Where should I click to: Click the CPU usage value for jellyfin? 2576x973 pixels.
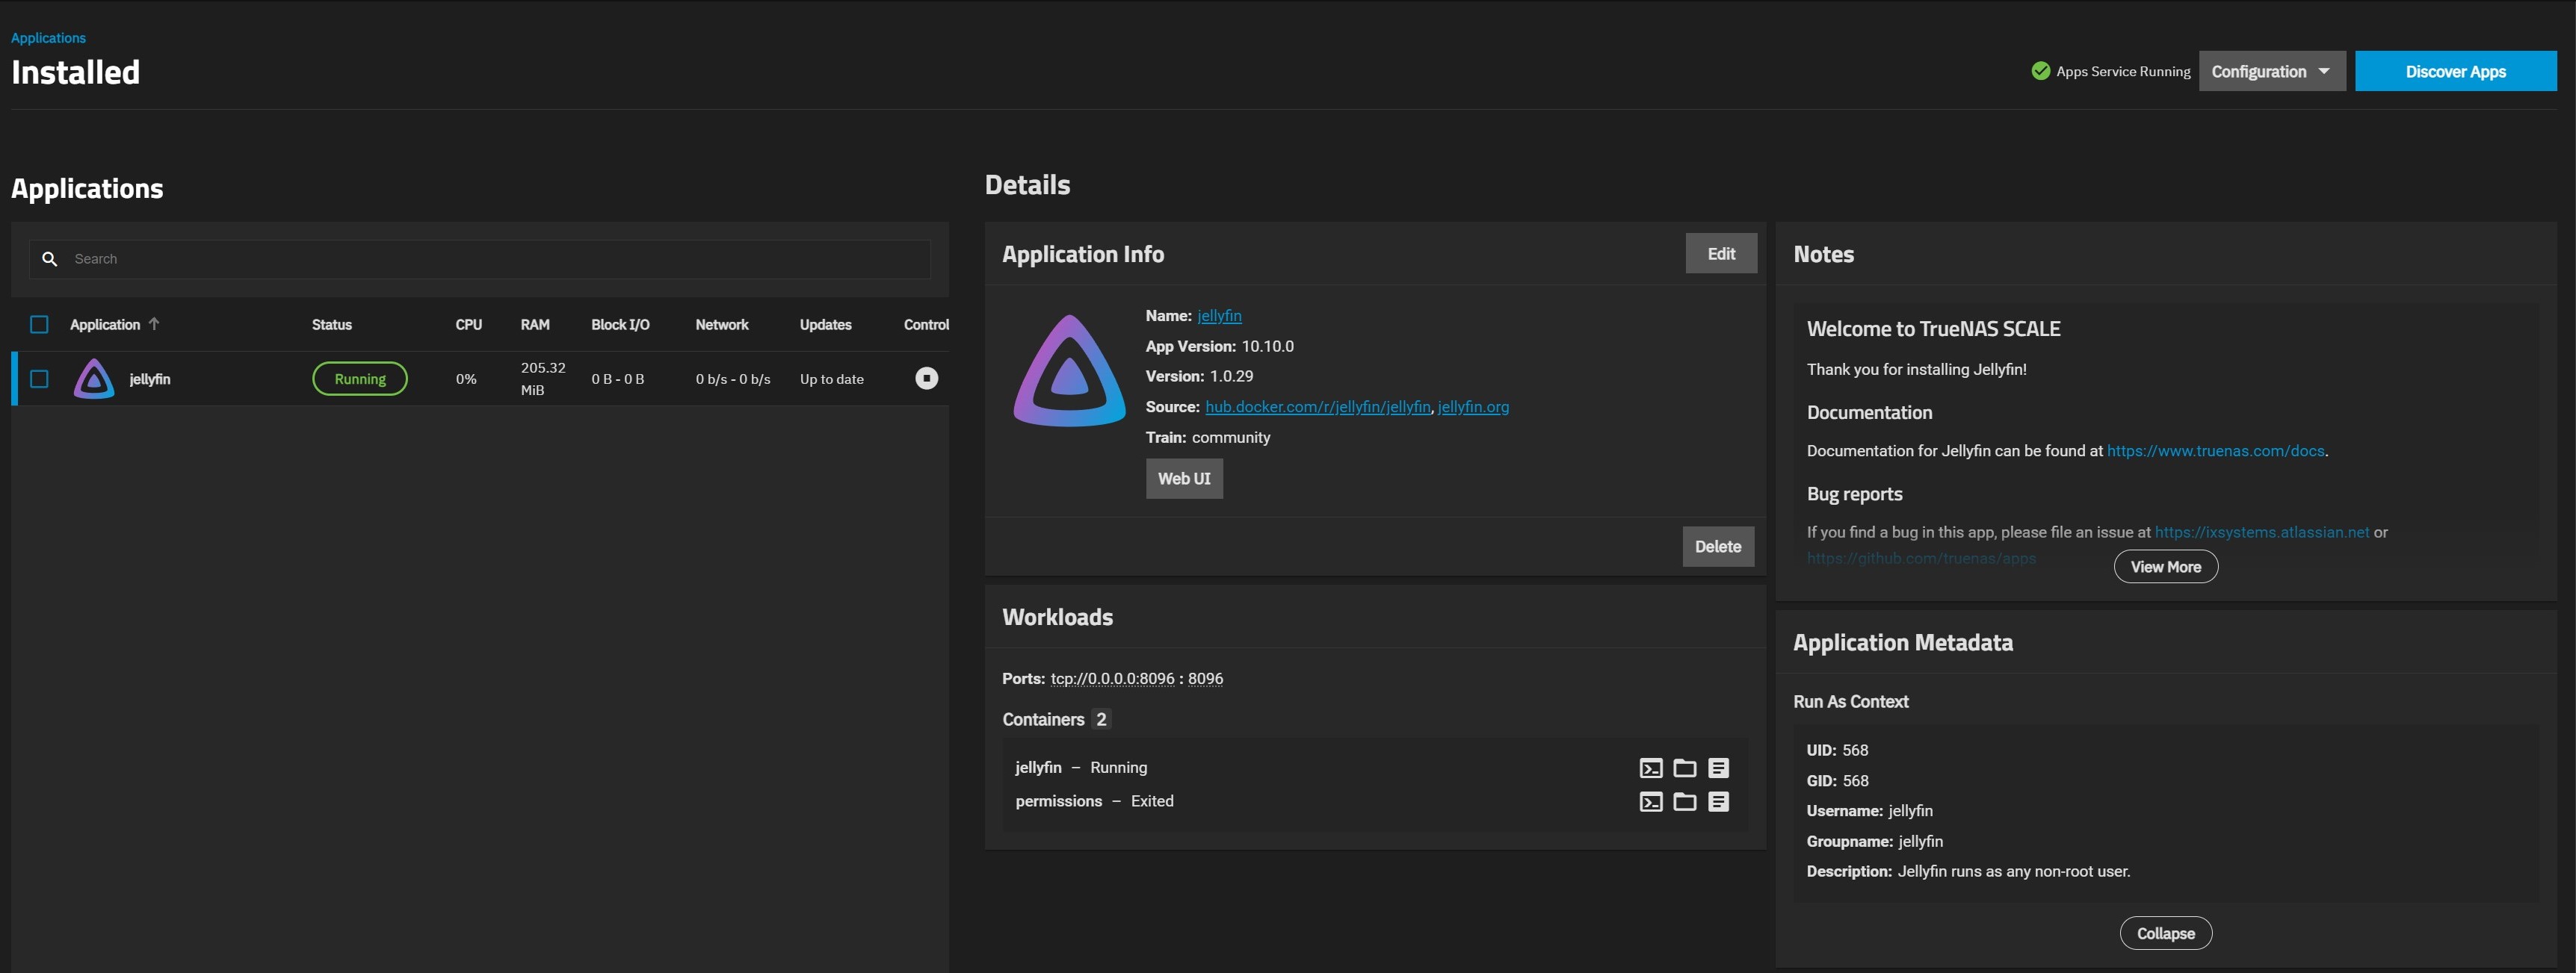[466, 379]
